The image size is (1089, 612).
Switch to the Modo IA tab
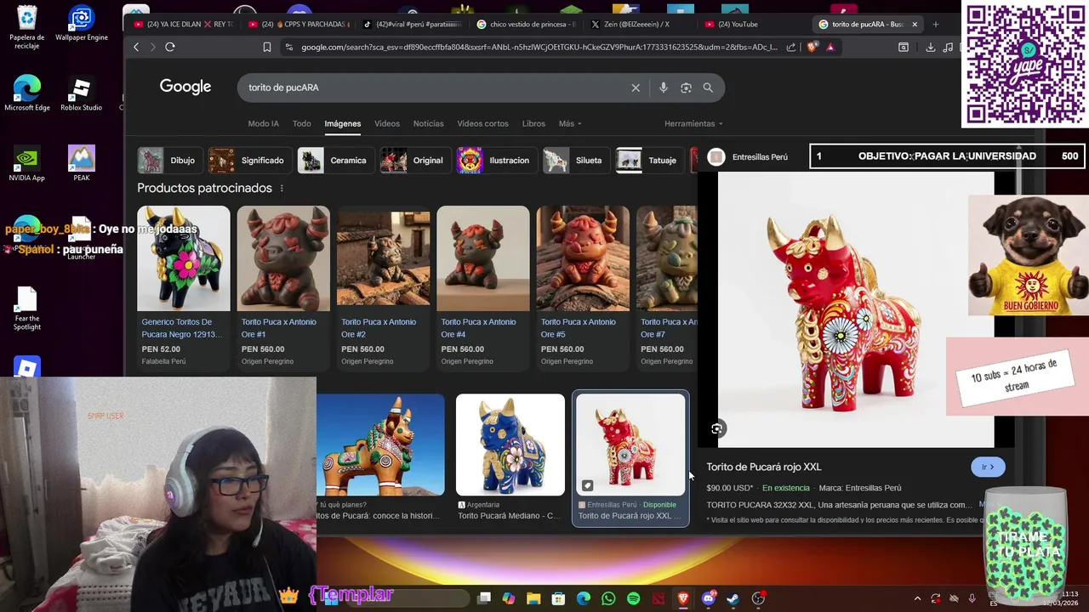[263, 123]
